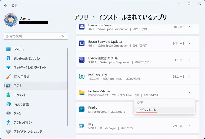Image resolution: width=205 pixels, height=139 pixels.
Task: Click the 2.97 MB size value
Action: [178, 126]
